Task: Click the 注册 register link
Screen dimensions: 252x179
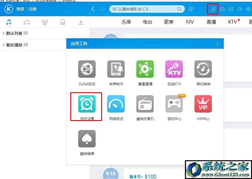Action: click(x=33, y=9)
